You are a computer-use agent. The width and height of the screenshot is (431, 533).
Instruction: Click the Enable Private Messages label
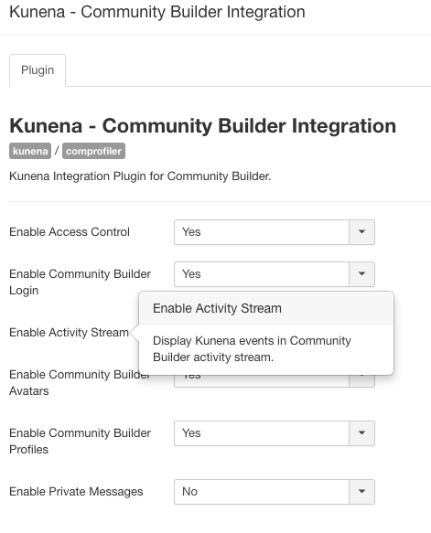tap(76, 492)
